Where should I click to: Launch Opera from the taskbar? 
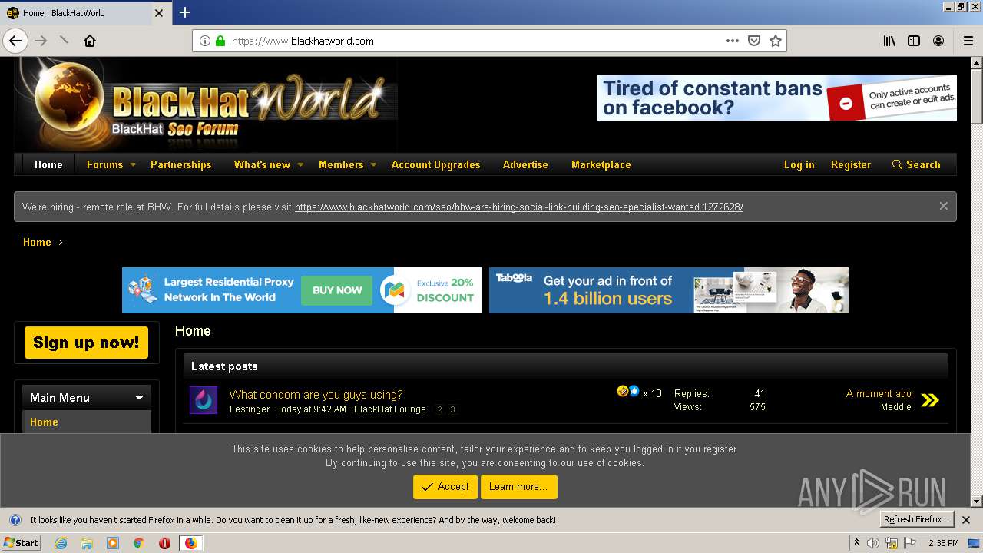164,543
